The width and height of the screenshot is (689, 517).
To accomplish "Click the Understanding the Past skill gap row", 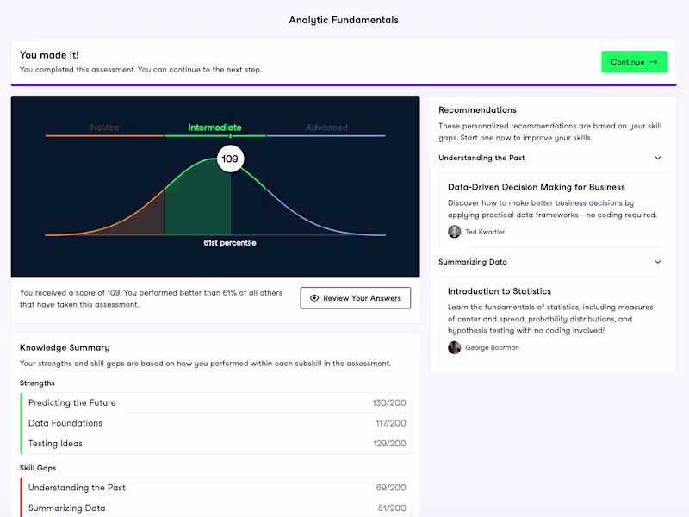I will [215, 488].
